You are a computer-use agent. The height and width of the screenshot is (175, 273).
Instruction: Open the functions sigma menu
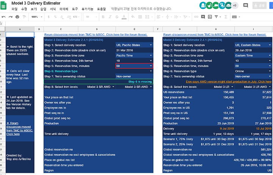(x=226, y=17)
